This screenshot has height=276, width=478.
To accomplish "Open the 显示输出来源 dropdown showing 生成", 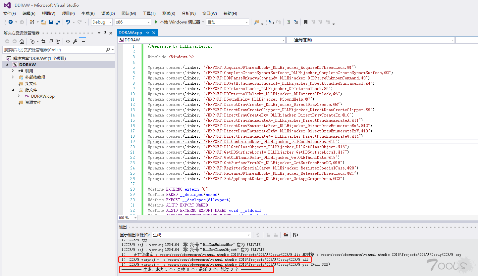I will pos(201,235).
